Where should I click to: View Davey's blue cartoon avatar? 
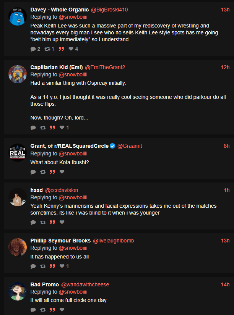click(18, 16)
